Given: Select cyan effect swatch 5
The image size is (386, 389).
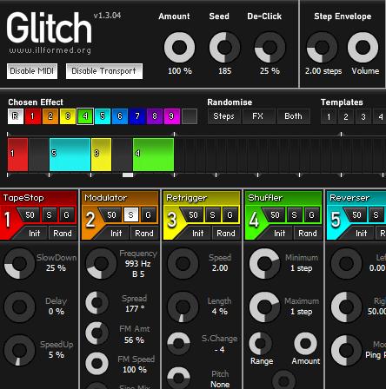Looking at the screenshot, I should tap(103, 116).
